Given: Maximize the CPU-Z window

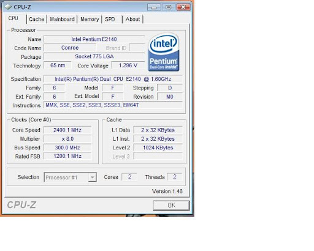Looking at the screenshot, I should (169, 7).
